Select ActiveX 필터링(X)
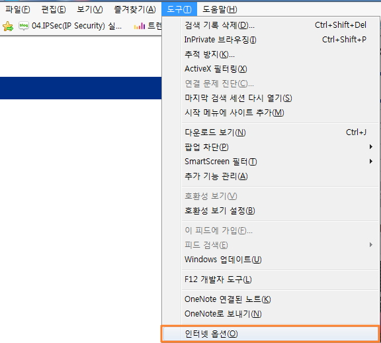The width and height of the screenshot is (381, 343). [x=270, y=69]
